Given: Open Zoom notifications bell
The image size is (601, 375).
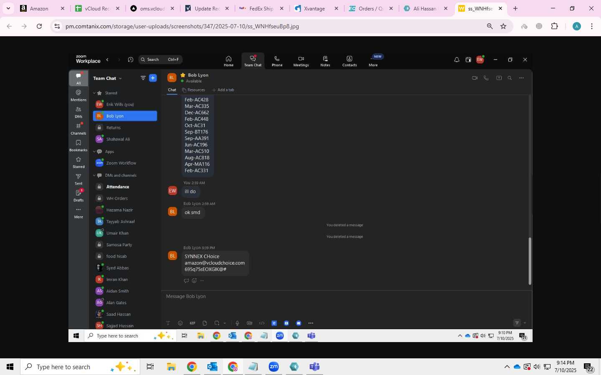Looking at the screenshot, I should (x=457, y=60).
